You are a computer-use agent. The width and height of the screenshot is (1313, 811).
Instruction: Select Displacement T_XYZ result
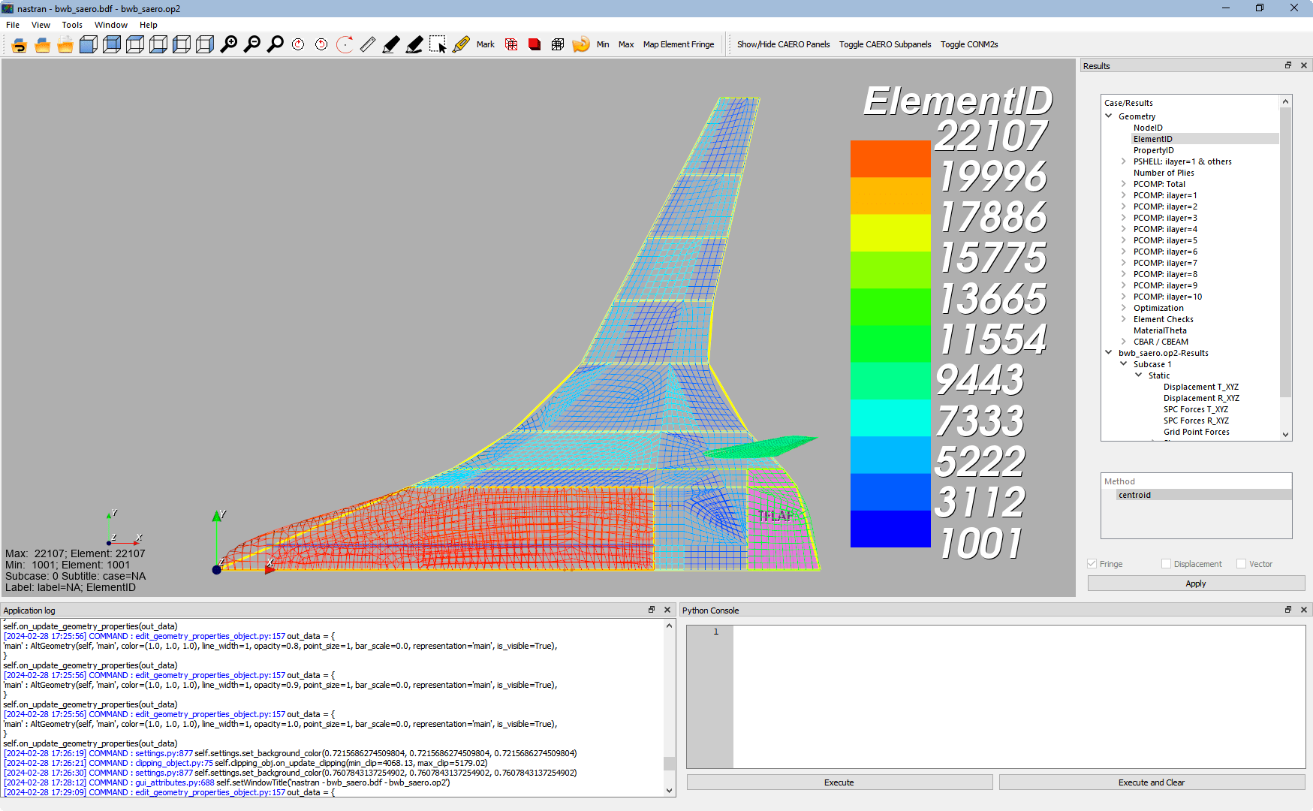click(1201, 387)
